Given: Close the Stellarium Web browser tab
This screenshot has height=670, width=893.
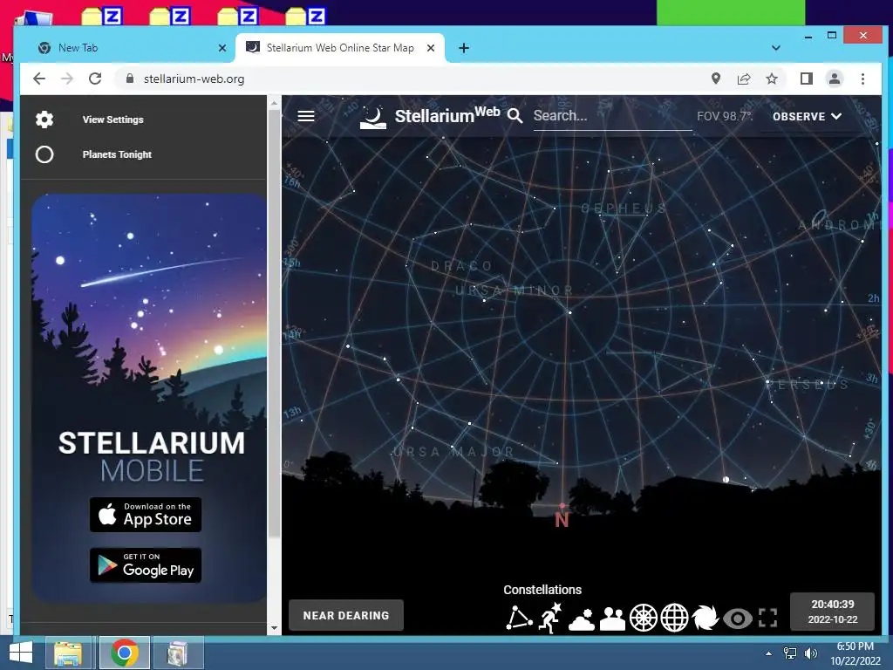Looking at the screenshot, I should click(431, 49).
